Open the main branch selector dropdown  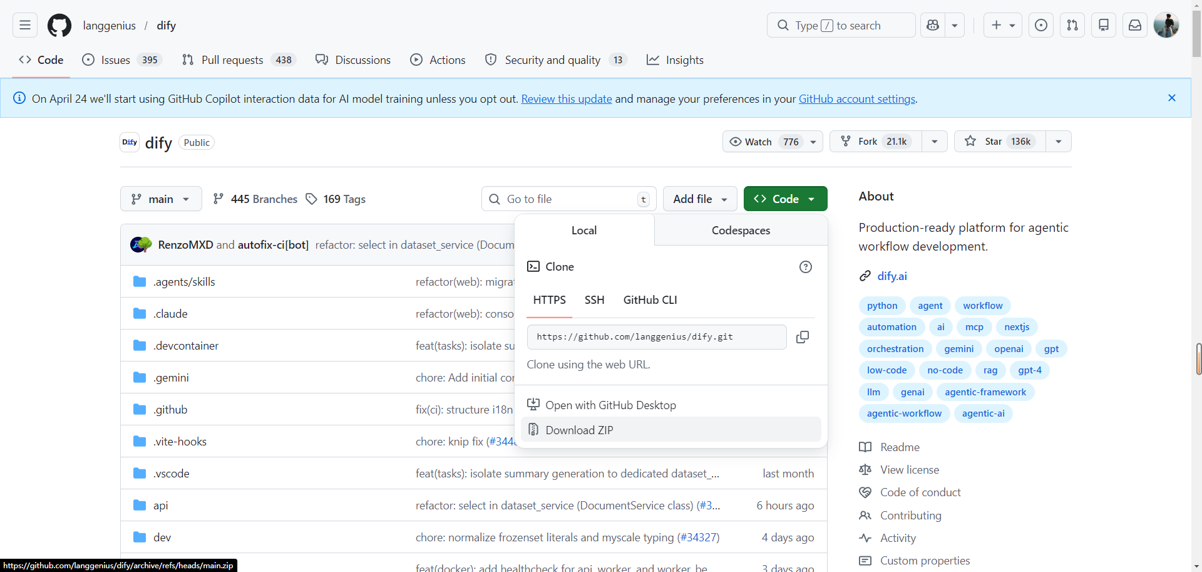(161, 199)
